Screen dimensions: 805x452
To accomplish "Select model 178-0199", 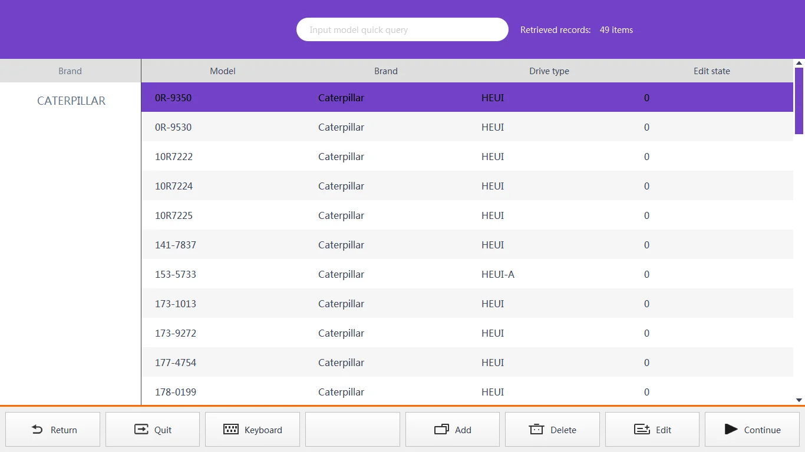I will click(467, 391).
